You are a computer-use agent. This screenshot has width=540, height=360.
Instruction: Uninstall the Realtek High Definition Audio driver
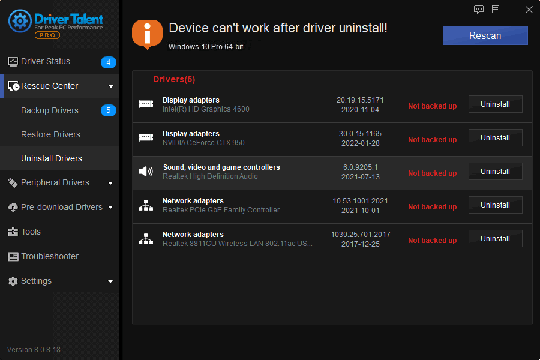[495, 171]
